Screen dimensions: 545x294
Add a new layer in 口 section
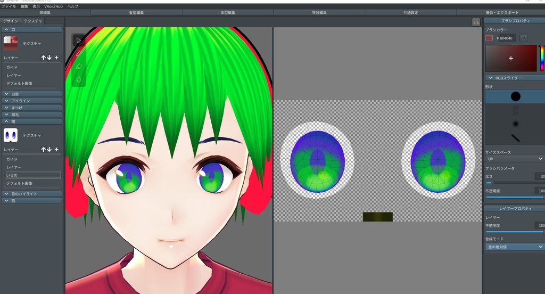pos(56,58)
